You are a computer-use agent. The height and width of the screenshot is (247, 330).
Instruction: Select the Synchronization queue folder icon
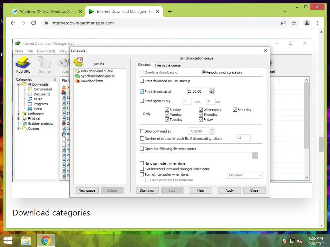[x=77, y=76]
